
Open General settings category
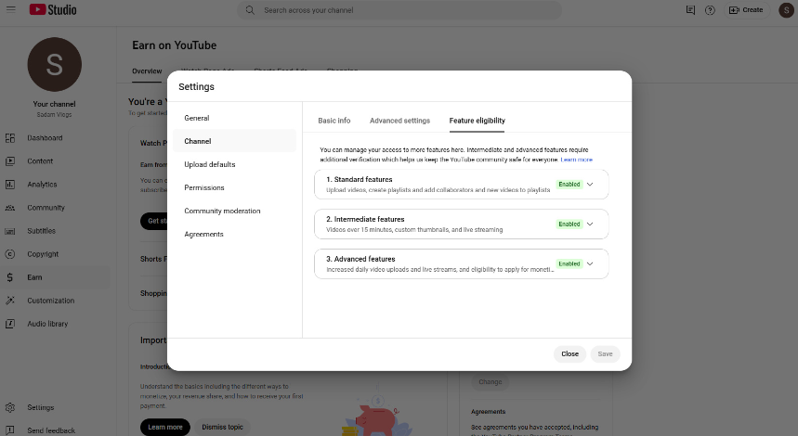coord(235,118)
